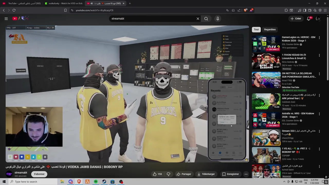This screenshot has height=185, width=329.
Task: Close the active YouTube tab
Action: pyautogui.click(x=123, y=3)
